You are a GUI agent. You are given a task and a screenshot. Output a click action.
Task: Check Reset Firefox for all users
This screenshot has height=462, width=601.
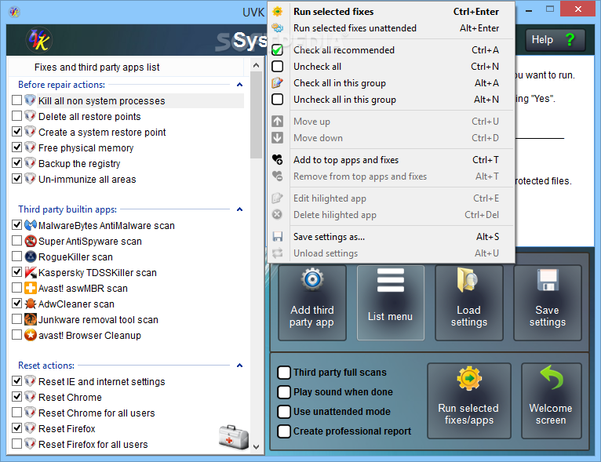[x=16, y=444]
